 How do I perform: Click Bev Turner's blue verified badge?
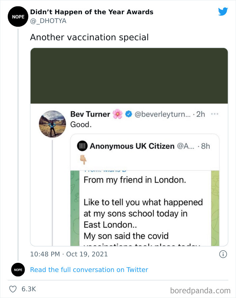tap(128, 114)
